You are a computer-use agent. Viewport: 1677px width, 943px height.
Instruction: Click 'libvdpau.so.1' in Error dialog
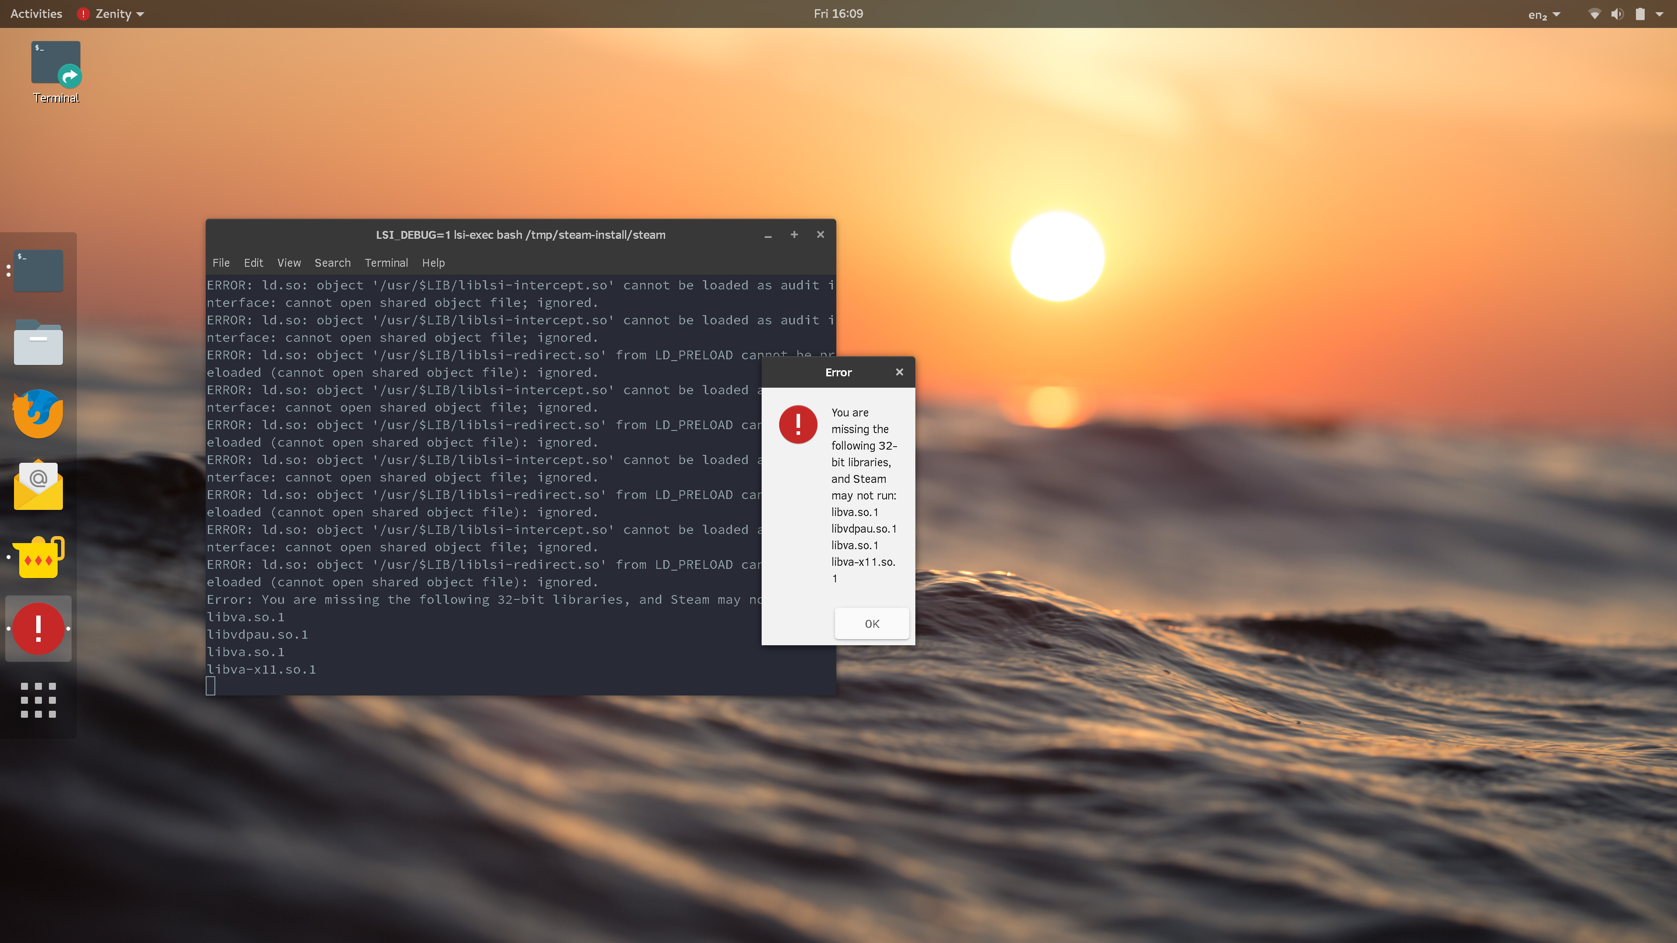[864, 528]
